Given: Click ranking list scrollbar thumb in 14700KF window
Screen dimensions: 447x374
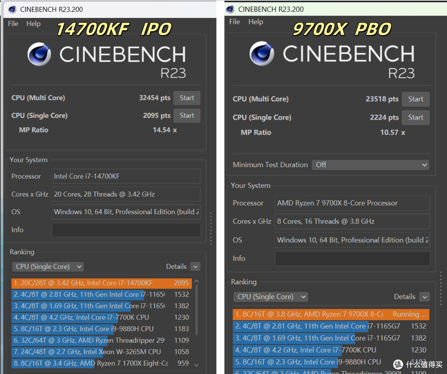Looking at the screenshot, I should pyautogui.click(x=197, y=310).
